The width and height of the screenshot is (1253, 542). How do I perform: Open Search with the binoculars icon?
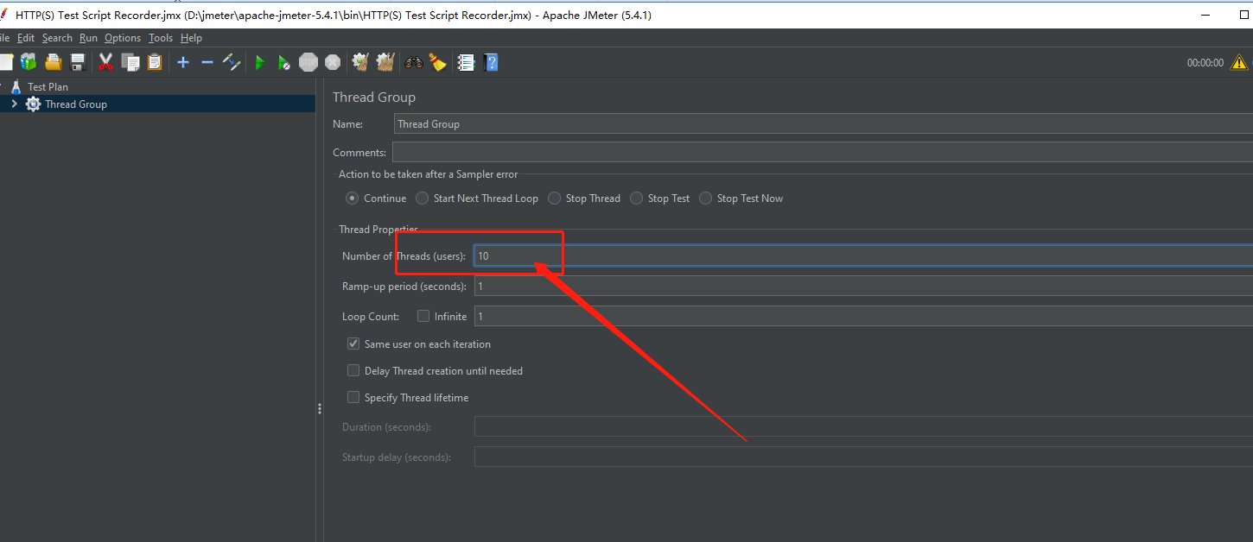[x=414, y=62]
